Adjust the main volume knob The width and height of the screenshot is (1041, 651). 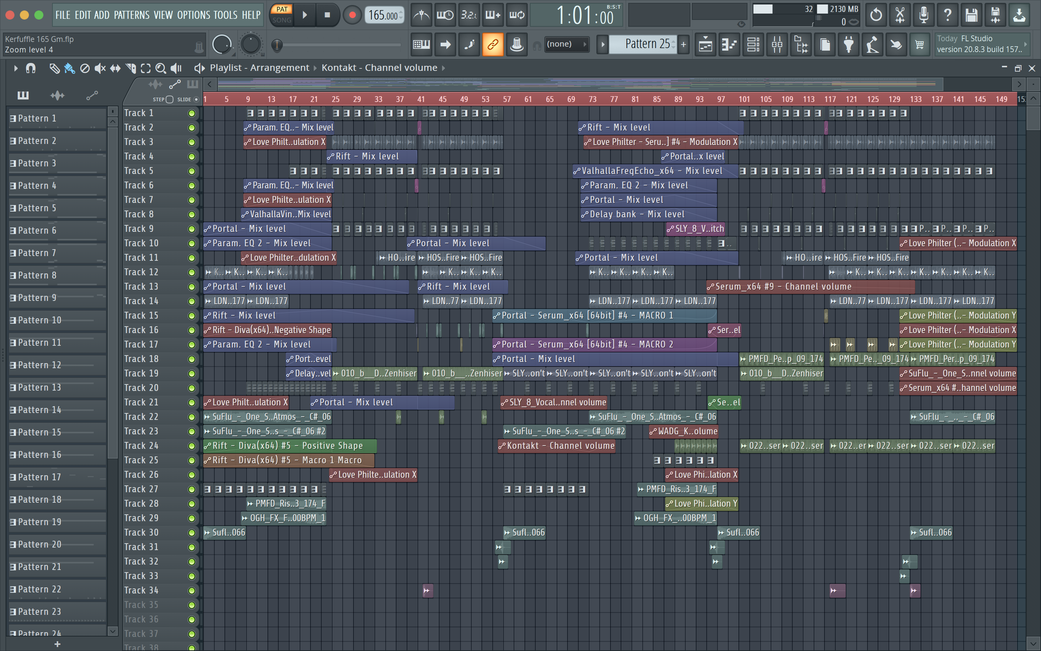tap(222, 44)
